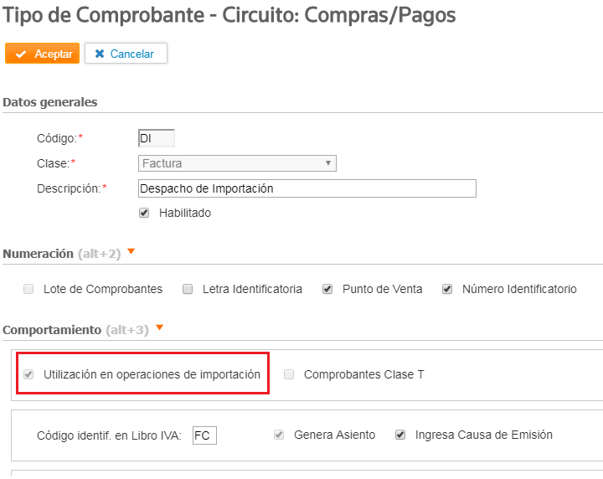Viewport: 603px width, 479px height.
Task: Click the Libro IVA code field FC
Action: [204, 435]
